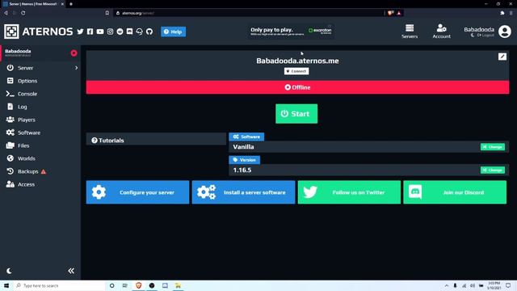The width and height of the screenshot is (517, 291).
Task: Click the Babadooda user avatar
Action: click(505, 32)
